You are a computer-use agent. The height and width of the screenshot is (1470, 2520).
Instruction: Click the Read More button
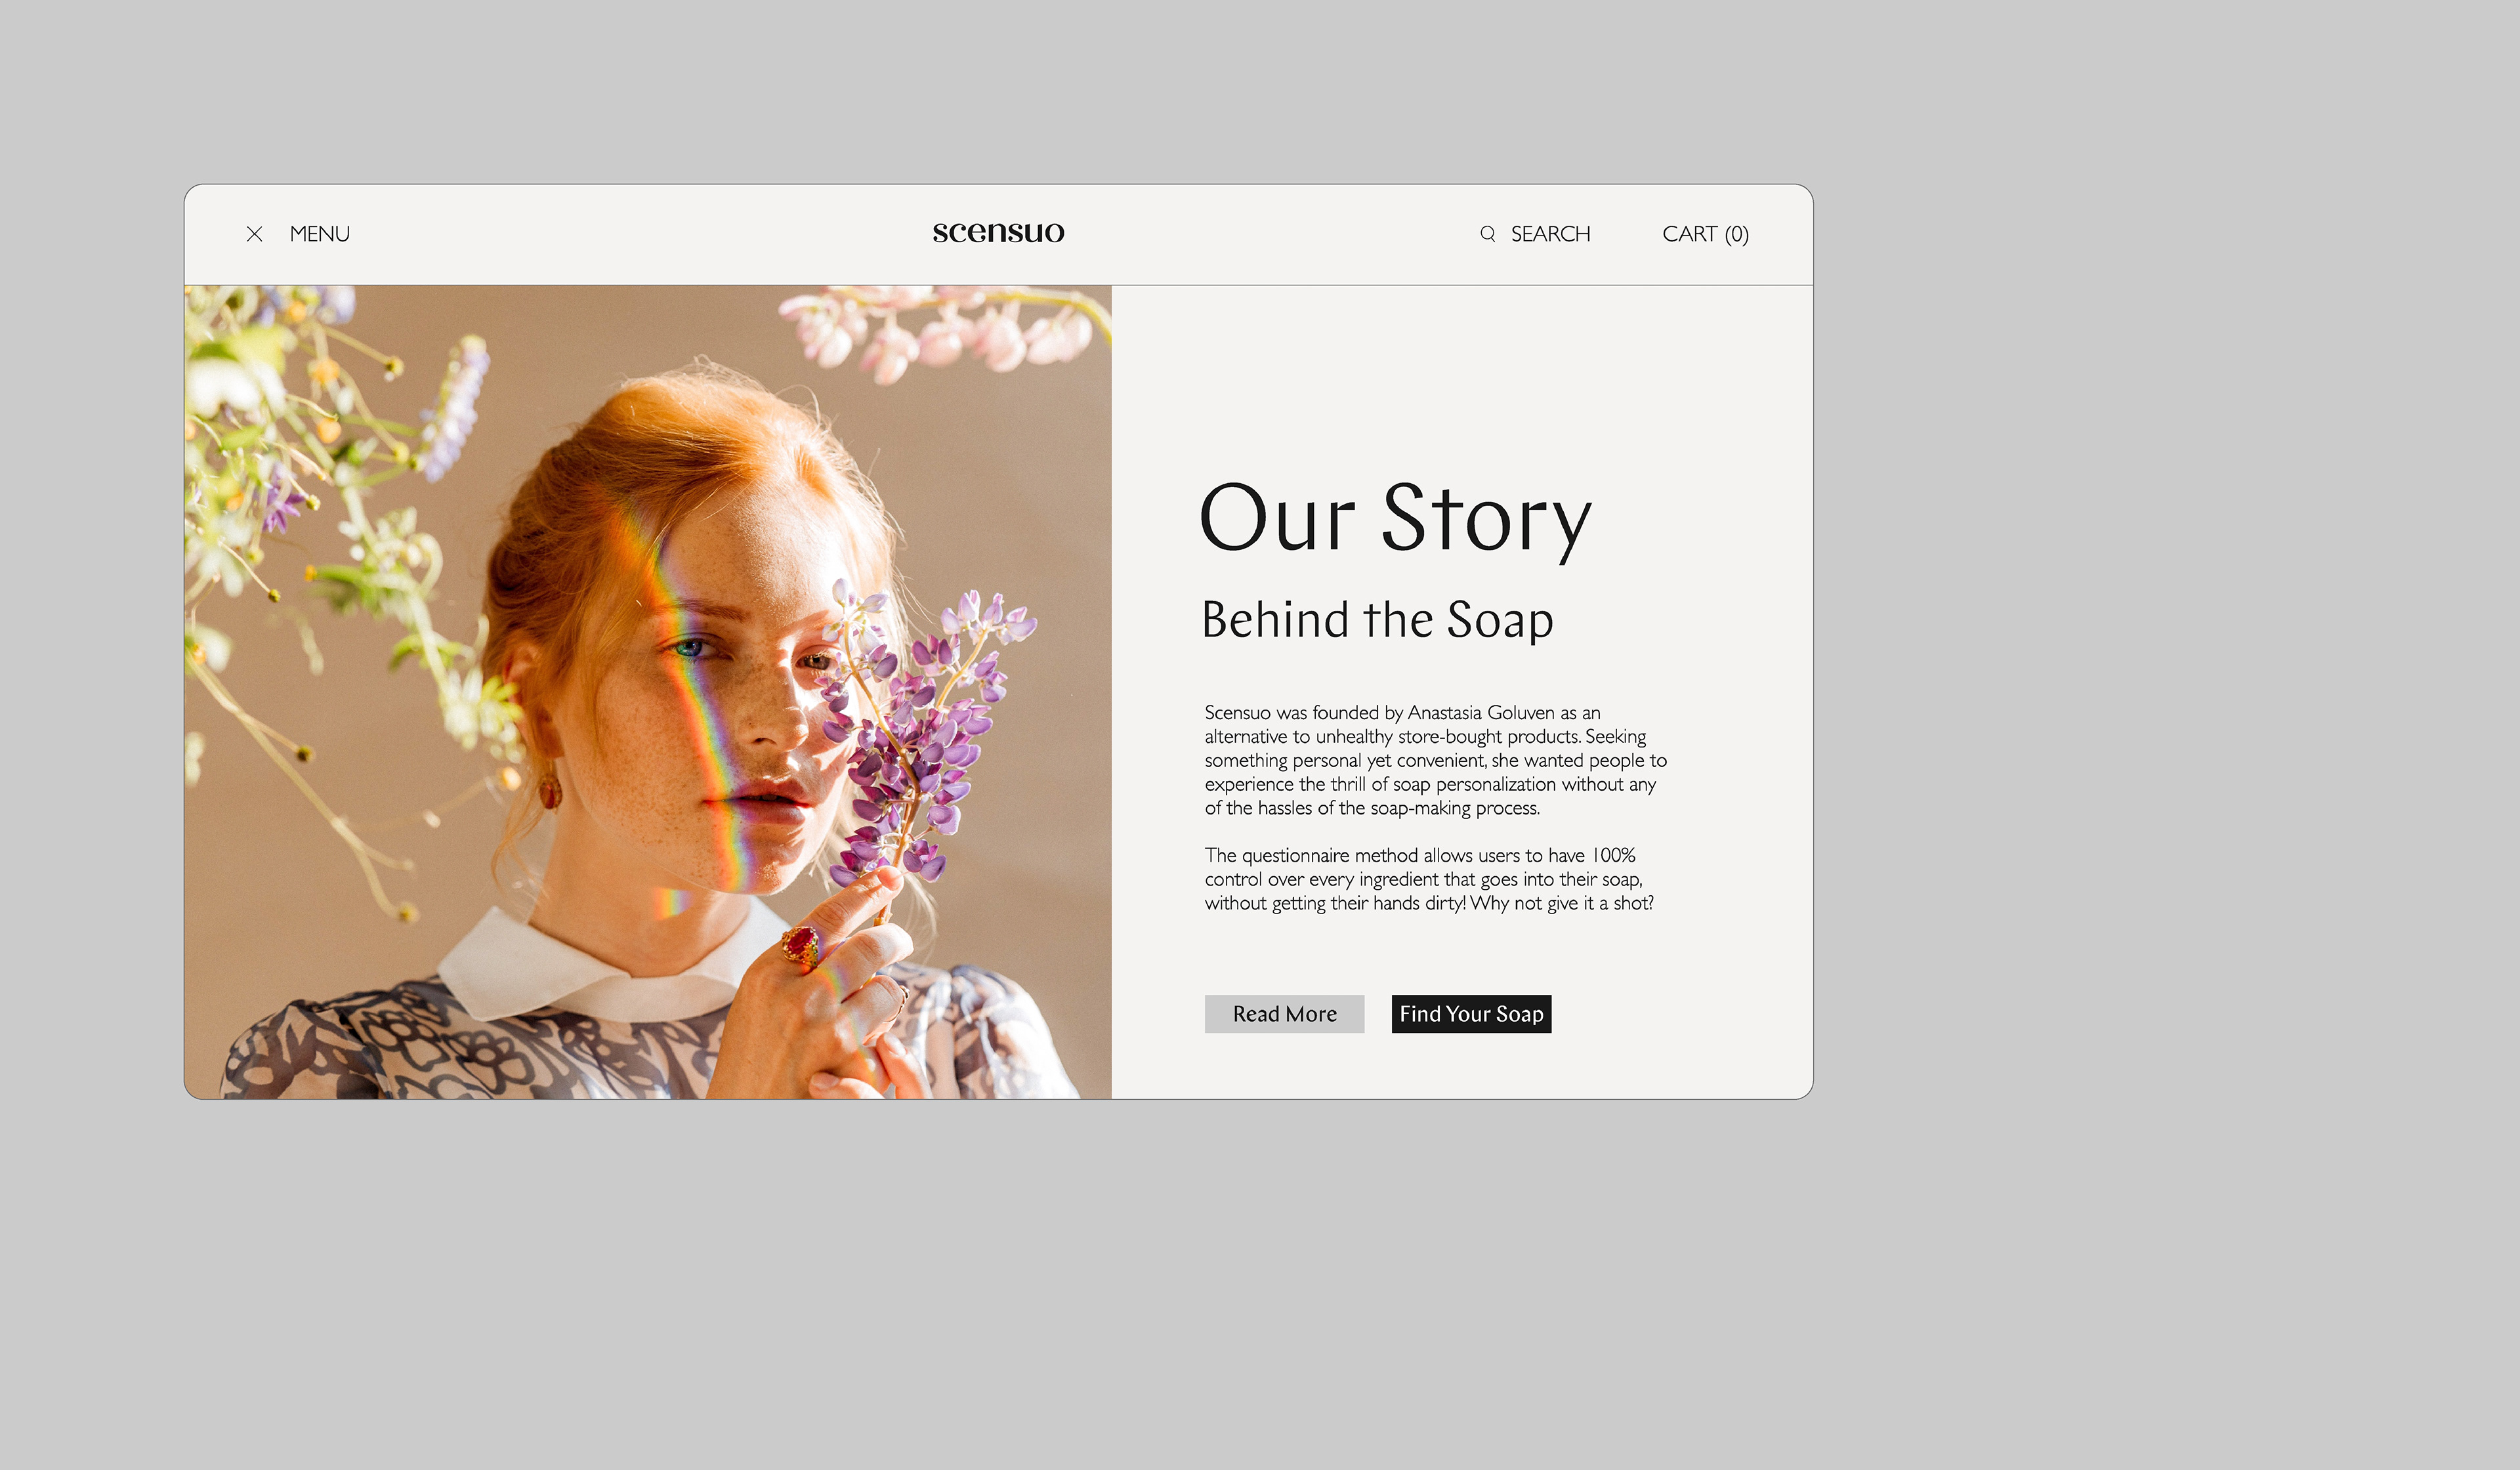(x=1284, y=1014)
